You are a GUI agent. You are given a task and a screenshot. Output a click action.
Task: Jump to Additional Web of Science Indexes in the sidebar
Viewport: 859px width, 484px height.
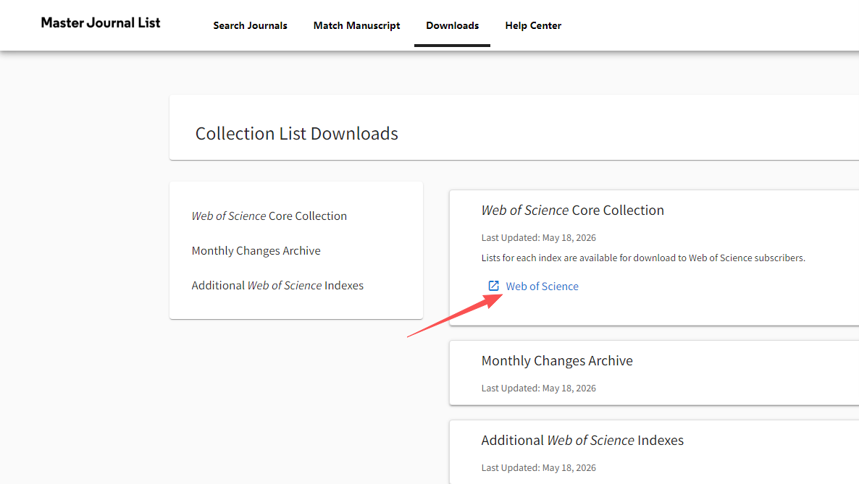click(x=277, y=285)
